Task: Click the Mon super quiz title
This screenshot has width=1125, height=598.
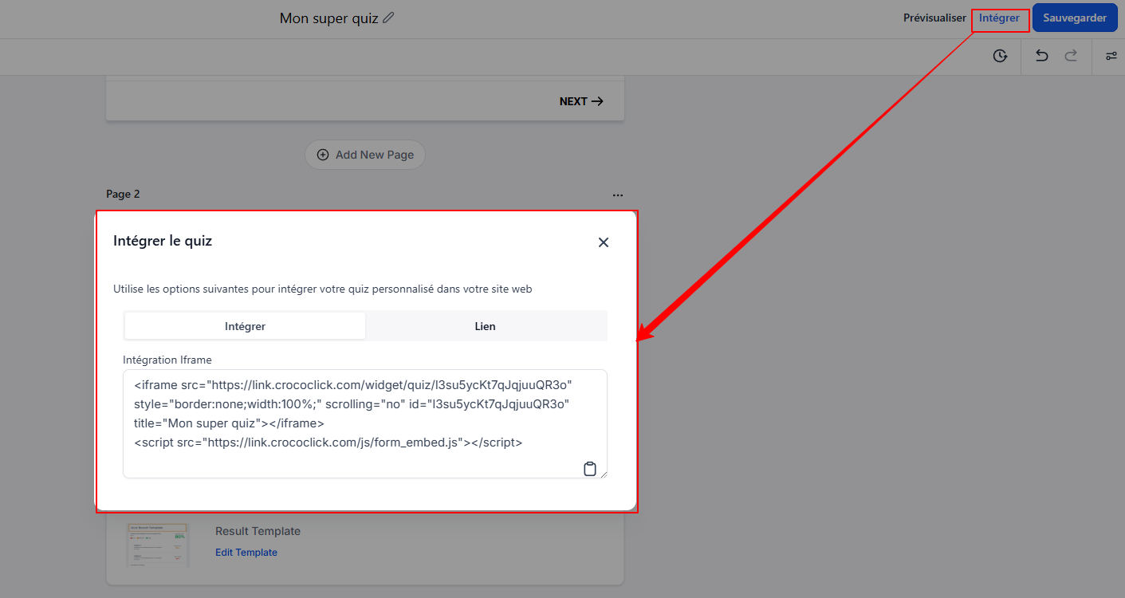Action: point(328,18)
